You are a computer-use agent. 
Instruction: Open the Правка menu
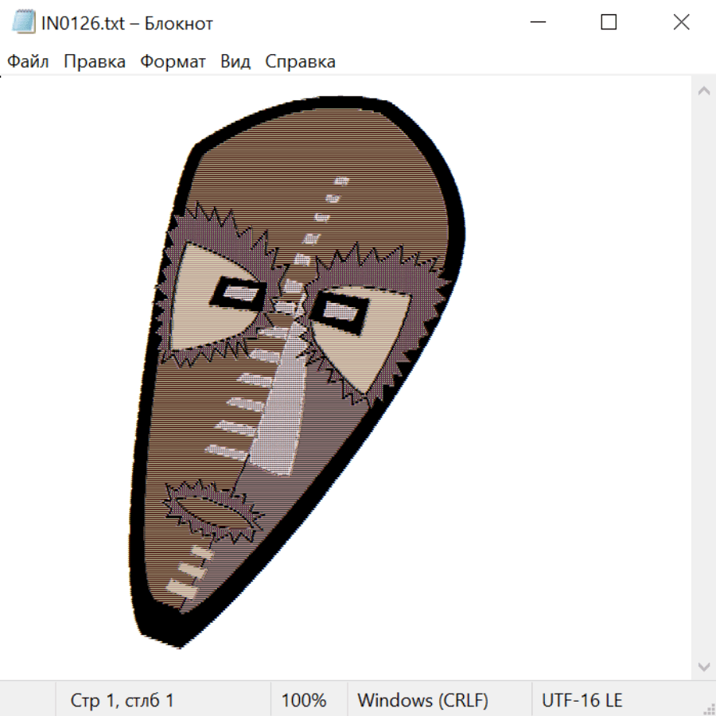(x=94, y=61)
